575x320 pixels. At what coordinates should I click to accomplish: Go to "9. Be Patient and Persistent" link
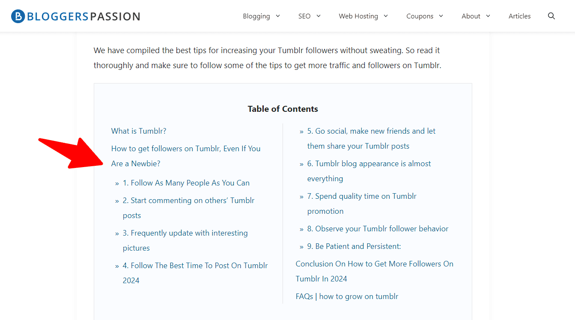coord(354,246)
